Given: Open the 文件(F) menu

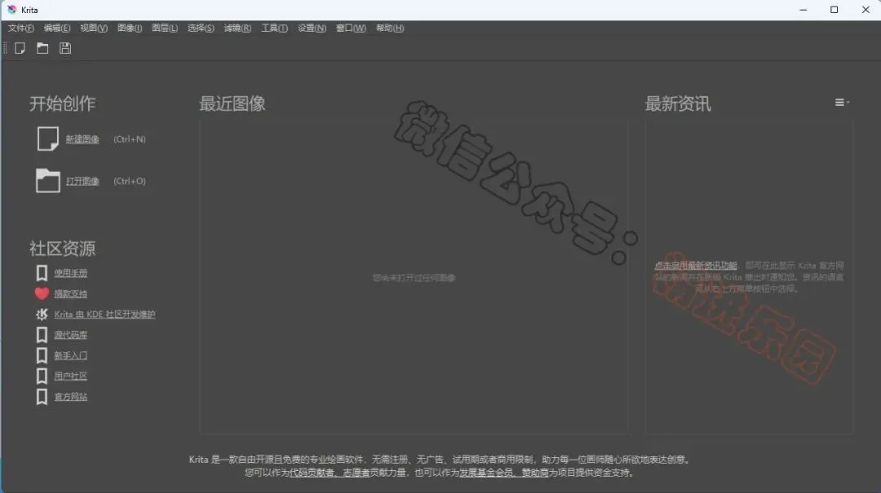Looking at the screenshot, I should tap(20, 28).
